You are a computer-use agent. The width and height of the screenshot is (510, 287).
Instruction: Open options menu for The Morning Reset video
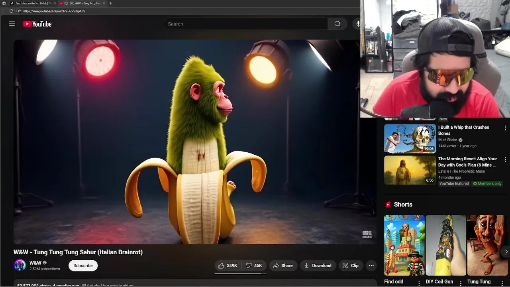[505, 159]
